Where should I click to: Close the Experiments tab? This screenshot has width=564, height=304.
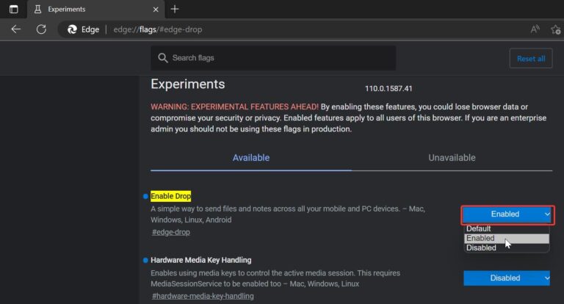[x=156, y=10]
